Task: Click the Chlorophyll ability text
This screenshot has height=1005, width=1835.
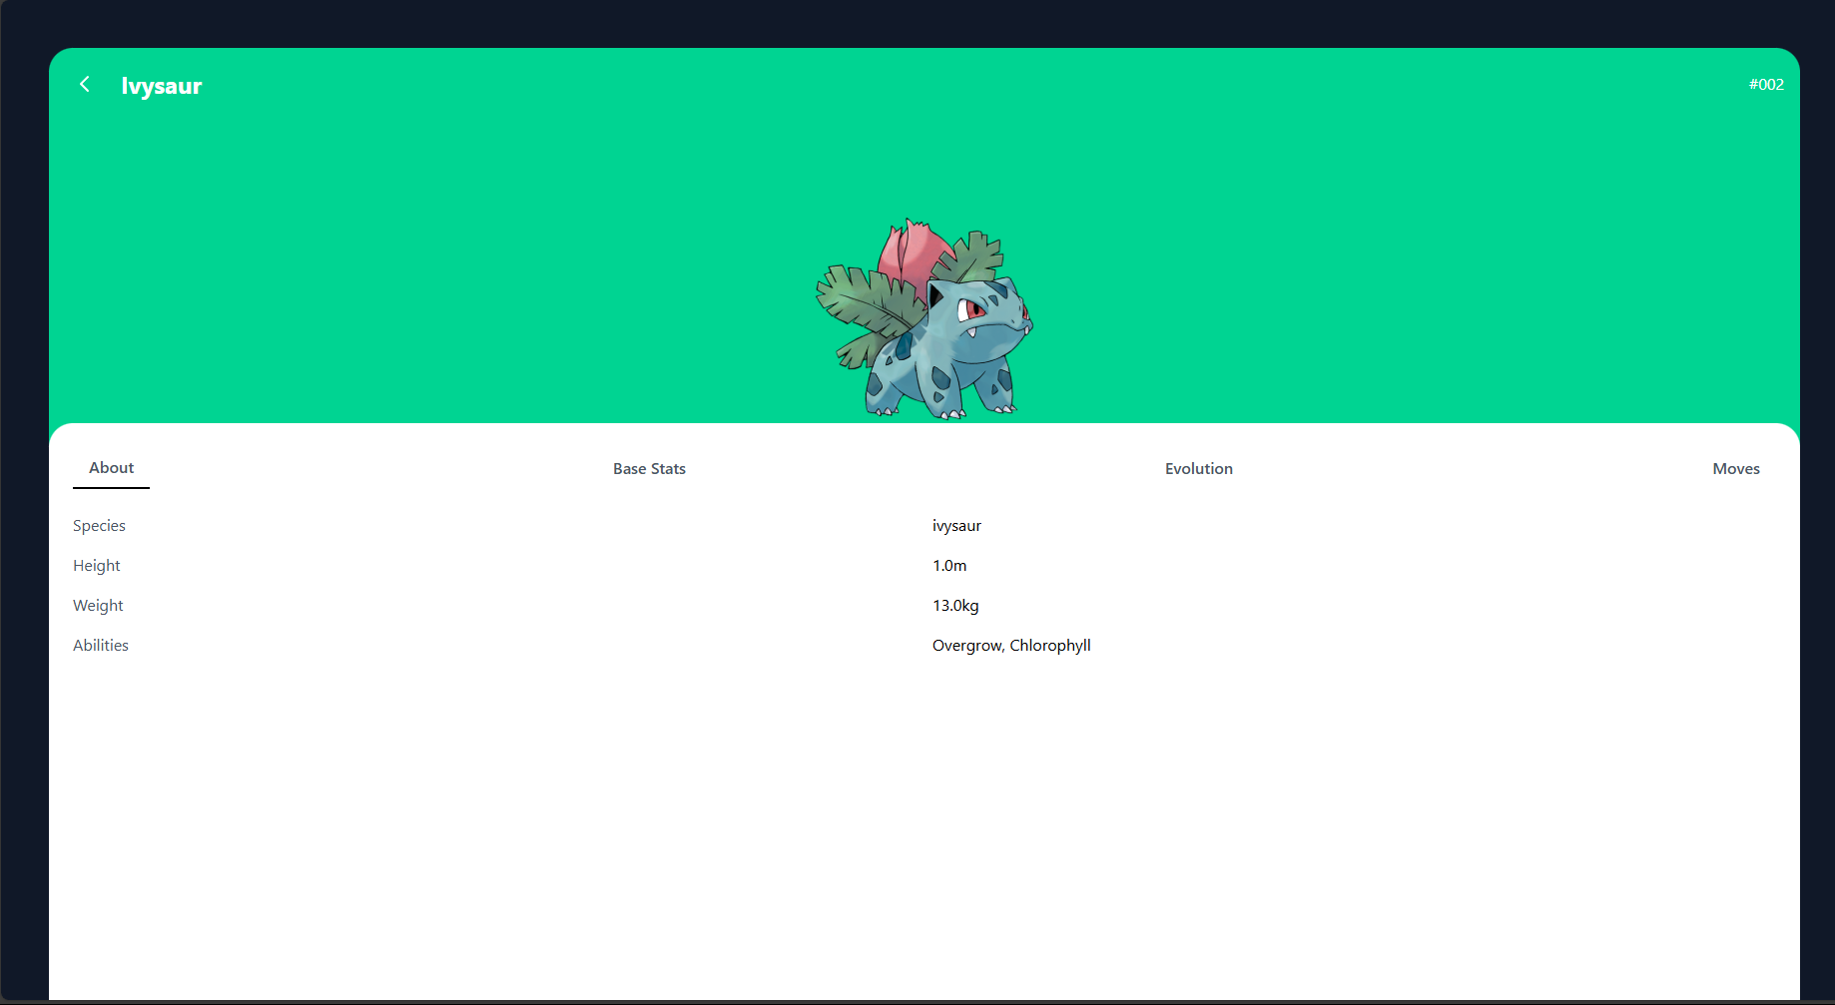Action: 1049,645
